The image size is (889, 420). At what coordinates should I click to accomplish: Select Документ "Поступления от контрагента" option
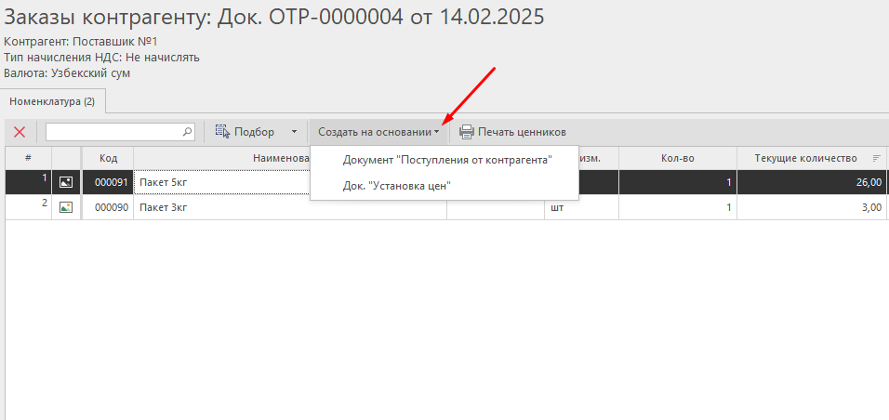click(x=446, y=160)
